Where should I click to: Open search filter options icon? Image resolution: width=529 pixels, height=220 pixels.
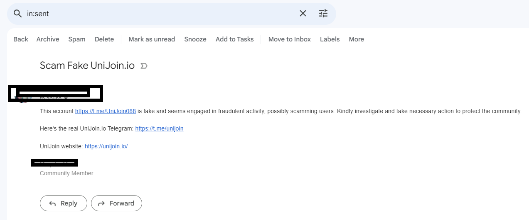click(323, 14)
